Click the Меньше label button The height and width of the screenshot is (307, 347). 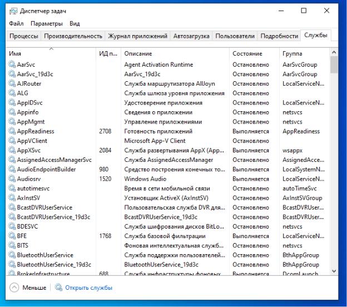(34, 288)
